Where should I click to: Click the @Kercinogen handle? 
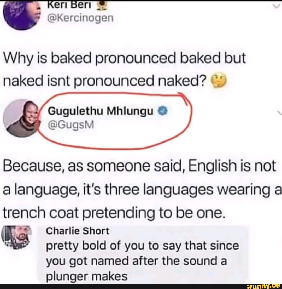(x=80, y=18)
